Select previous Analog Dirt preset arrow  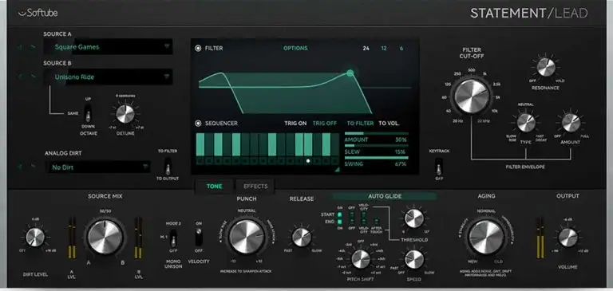(x=21, y=167)
